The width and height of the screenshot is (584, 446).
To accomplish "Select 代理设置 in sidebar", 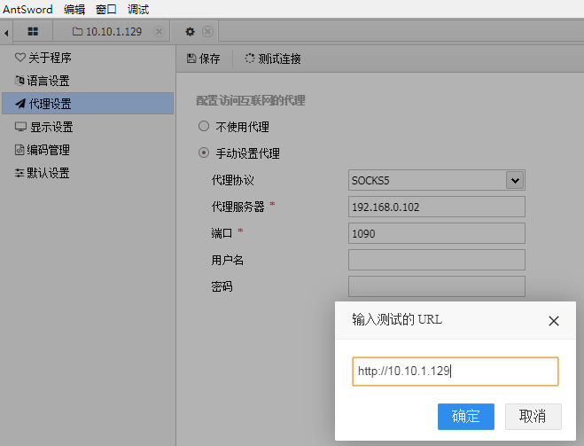I will 88,104.
